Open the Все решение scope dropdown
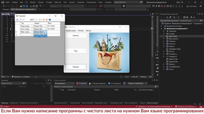Screen dimensions: 204x114 click(x=64, y=83)
